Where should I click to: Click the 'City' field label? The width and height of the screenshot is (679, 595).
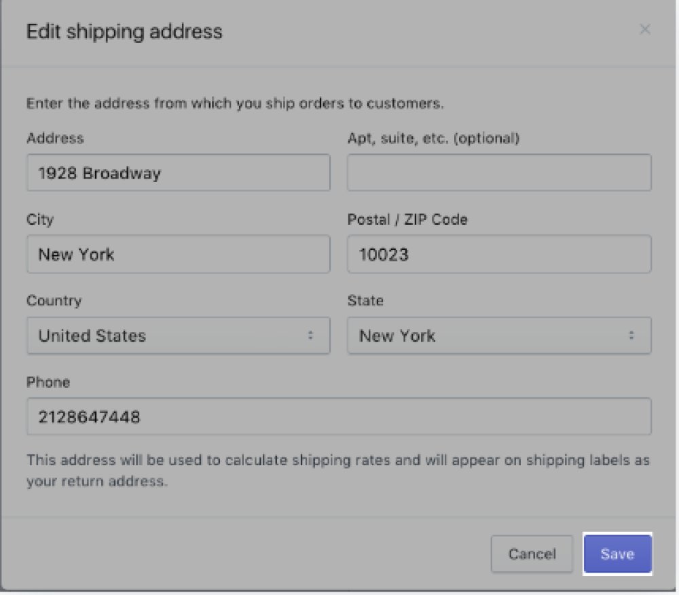coord(40,219)
